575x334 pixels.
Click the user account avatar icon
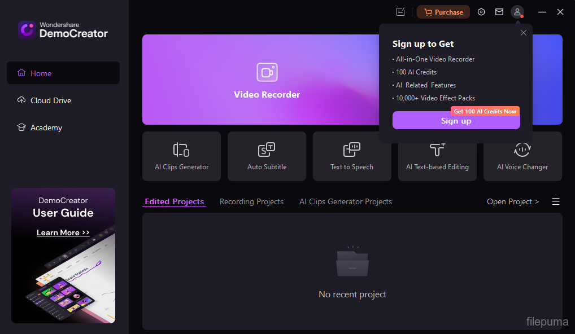[x=517, y=12]
